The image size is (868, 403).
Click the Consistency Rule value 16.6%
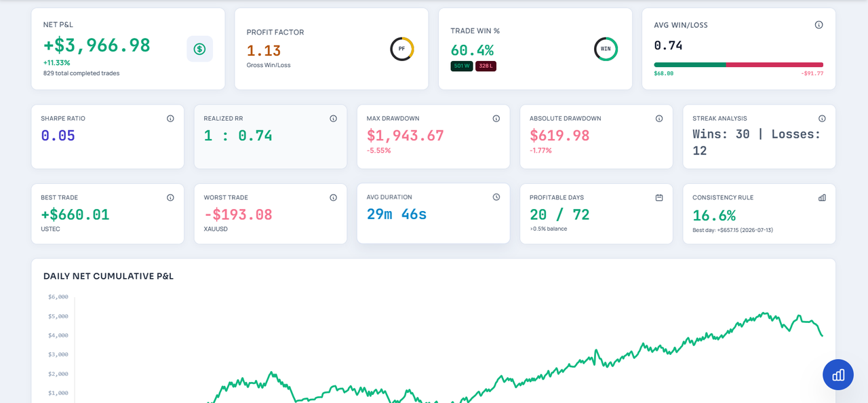pos(714,216)
